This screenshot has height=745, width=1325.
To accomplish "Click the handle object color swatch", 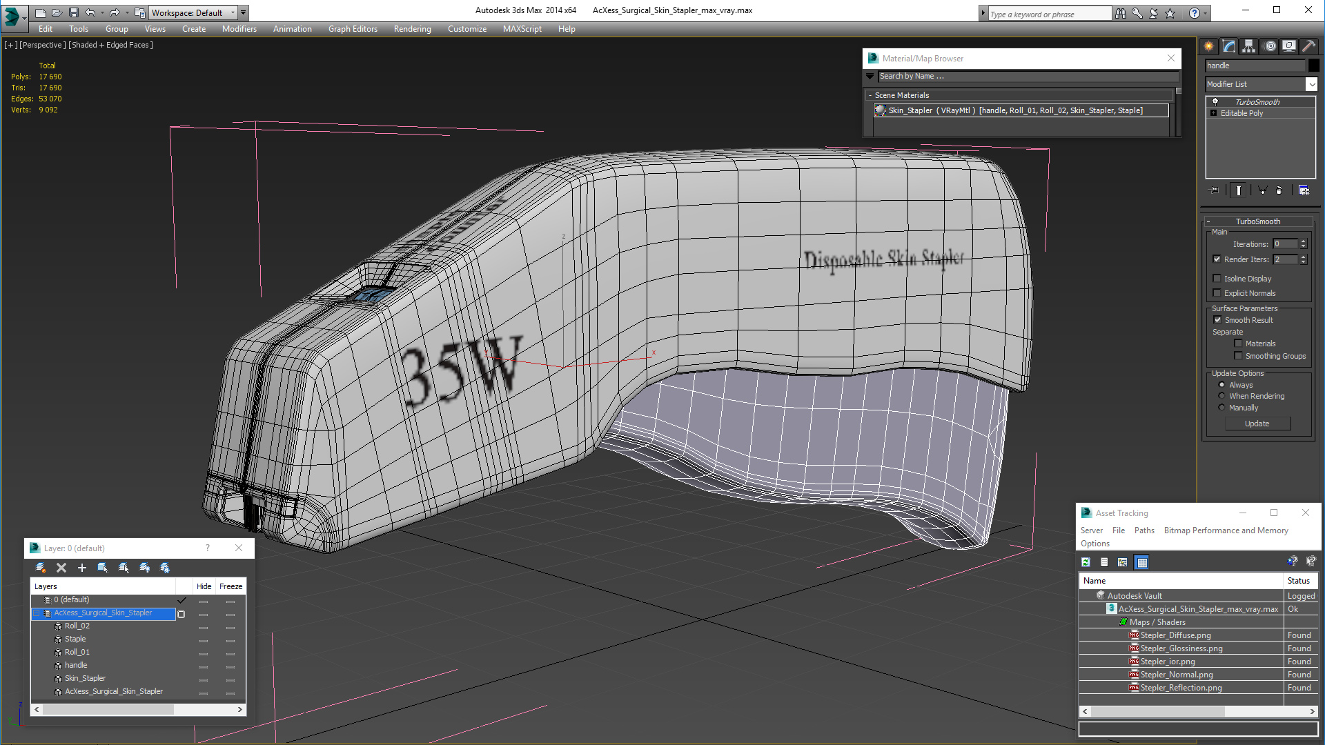I will [x=1314, y=66].
